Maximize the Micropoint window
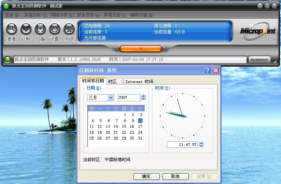The image size is (281, 184). (x=267, y=6)
